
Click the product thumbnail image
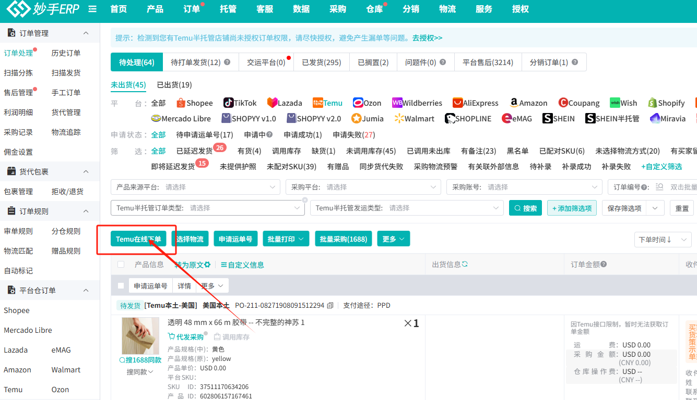coord(140,336)
